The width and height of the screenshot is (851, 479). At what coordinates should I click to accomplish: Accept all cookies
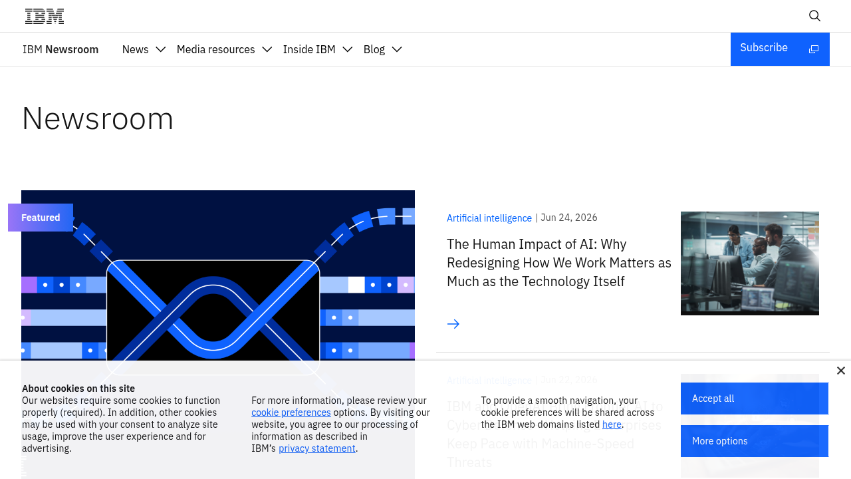point(755,399)
